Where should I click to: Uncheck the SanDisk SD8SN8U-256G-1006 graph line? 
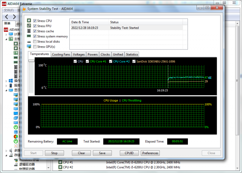(134, 61)
